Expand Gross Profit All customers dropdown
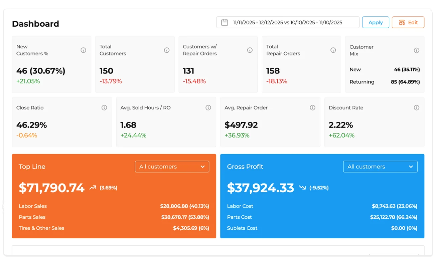This screenshot has width=436, height=264. tap(380, 167)
